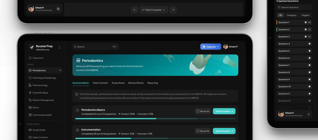Screen dimensions: 318x140
Task: Expand the Periodontics sidebar arrow
Action: (60, 70)
